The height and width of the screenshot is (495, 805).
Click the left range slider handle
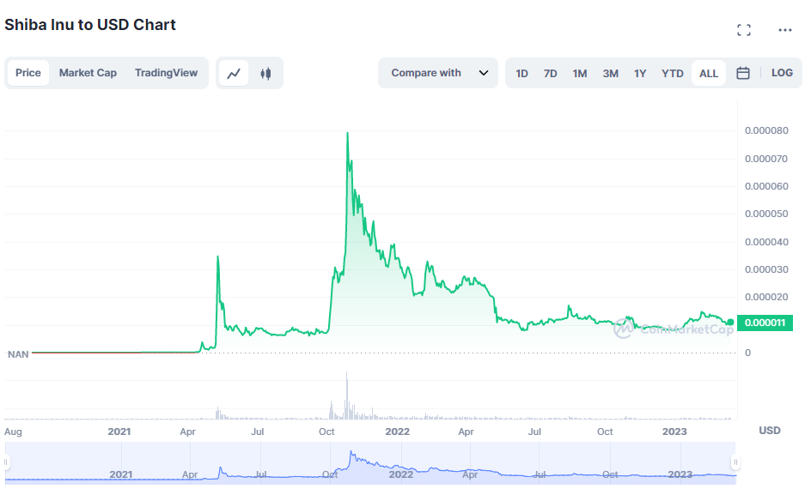click(6, 462)
